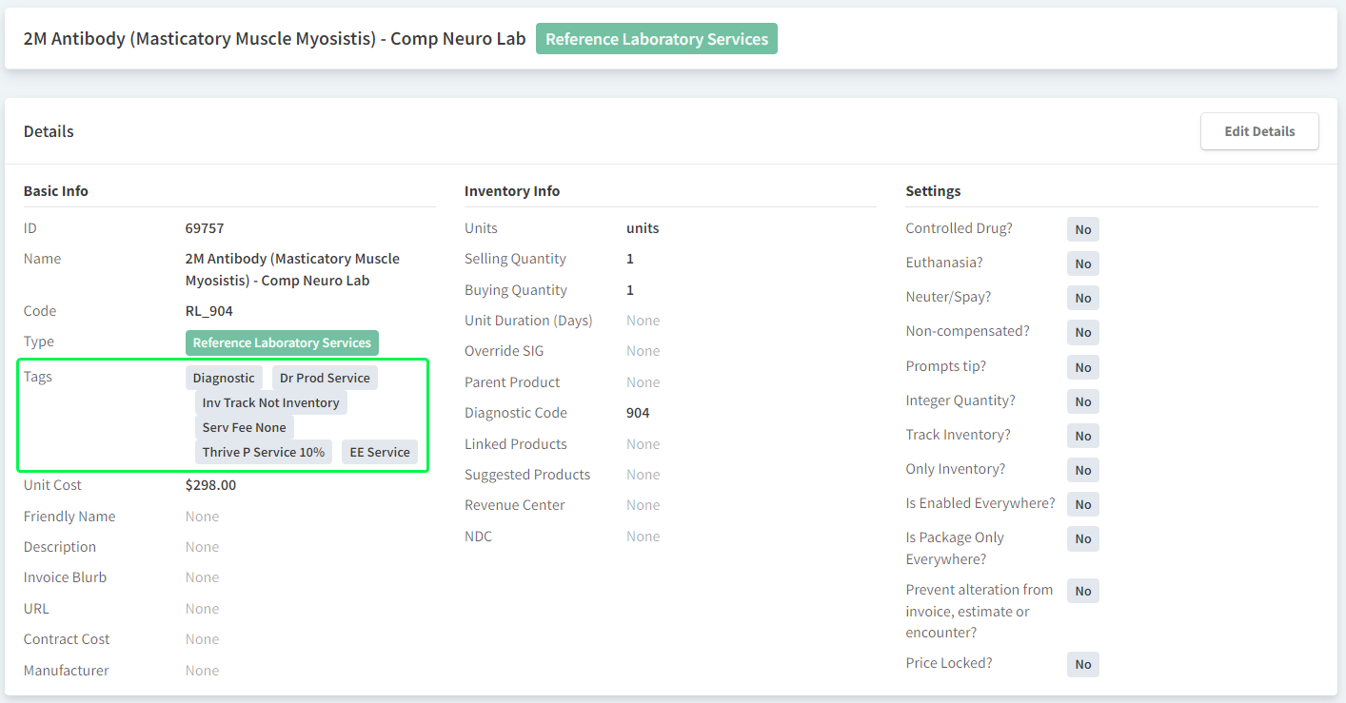This screenshot has width=1346, height=703.
Task: Click the Inv Track Not Inventory tag
Action: [x=270, y=402]
